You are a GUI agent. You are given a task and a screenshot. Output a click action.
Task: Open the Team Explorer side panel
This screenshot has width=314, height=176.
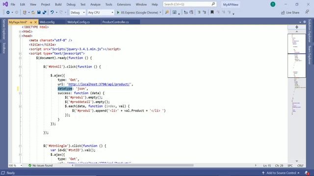click(x=310, y=55)
